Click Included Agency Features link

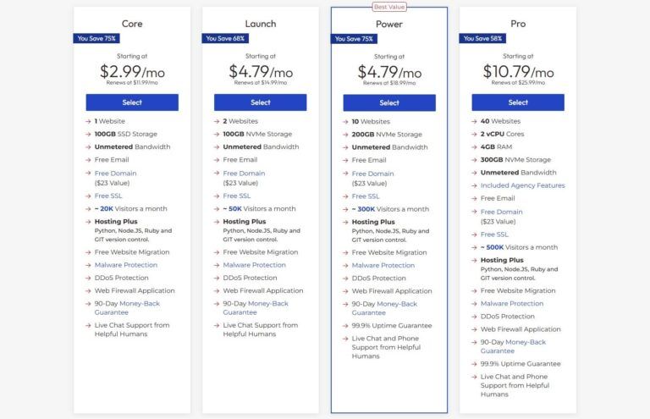pyautogui.click(x=522, y=185)
